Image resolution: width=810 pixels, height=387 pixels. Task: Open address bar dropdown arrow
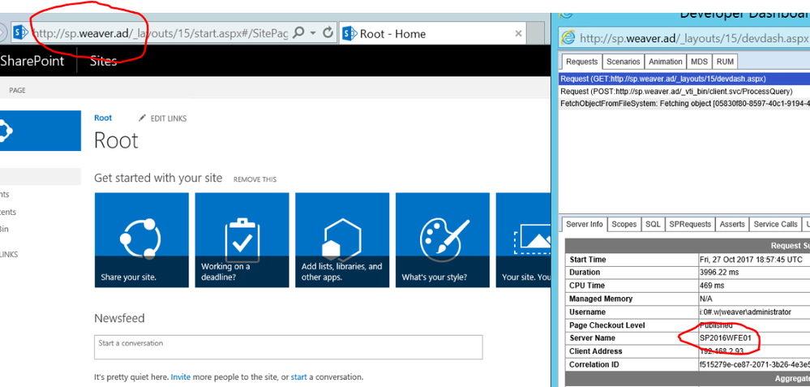click(x=312, y=33)
